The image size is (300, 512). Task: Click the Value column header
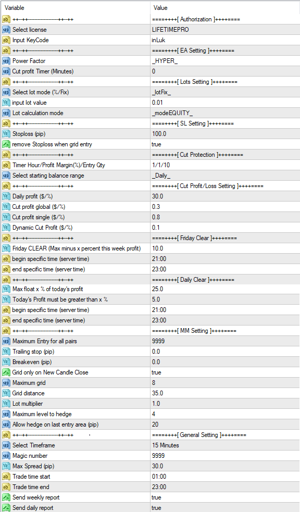click(160, 7)
